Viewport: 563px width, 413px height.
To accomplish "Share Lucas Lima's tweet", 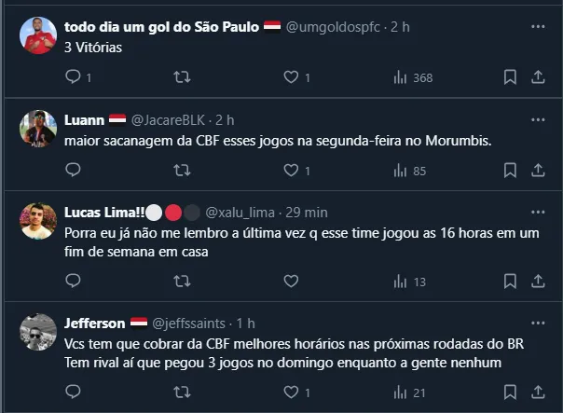I will 538,281.
